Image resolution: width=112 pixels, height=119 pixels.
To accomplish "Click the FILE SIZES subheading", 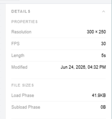I will pyautogui.click(x=23, y=85).
